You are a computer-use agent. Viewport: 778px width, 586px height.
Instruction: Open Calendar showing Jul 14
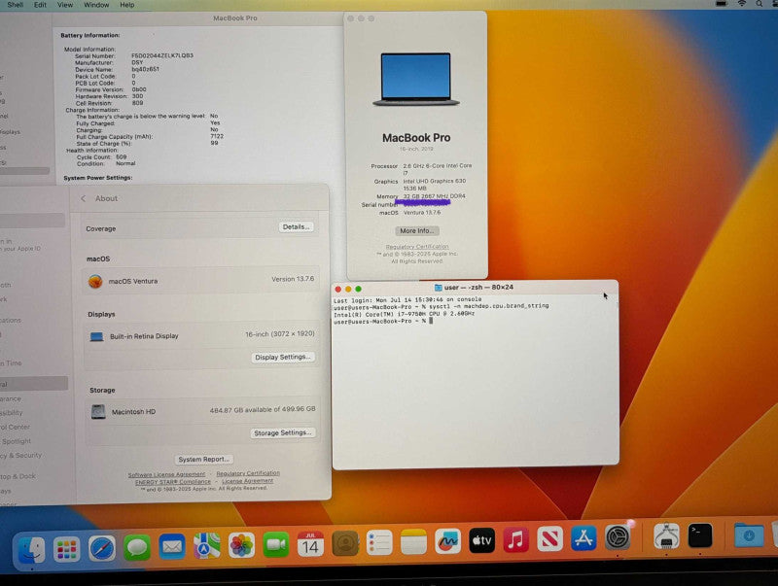[310, 544]
